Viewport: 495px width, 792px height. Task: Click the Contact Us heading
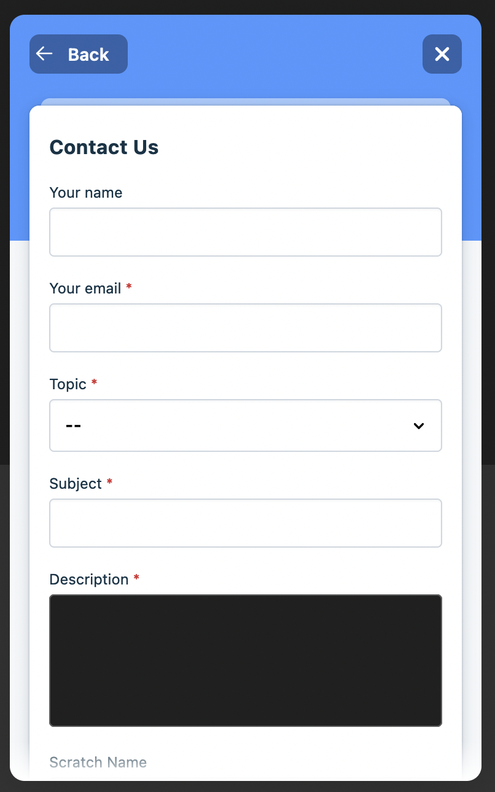coord(103,147)
